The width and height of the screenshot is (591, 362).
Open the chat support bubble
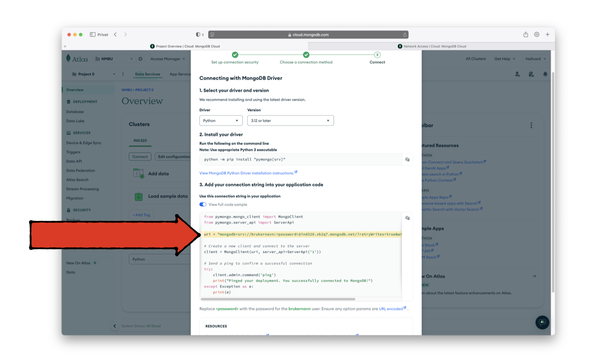(x=543, y=322)
